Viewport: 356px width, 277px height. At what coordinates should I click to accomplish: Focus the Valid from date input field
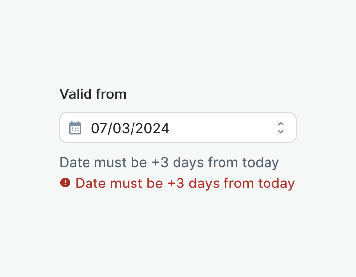tap(178, 128)
